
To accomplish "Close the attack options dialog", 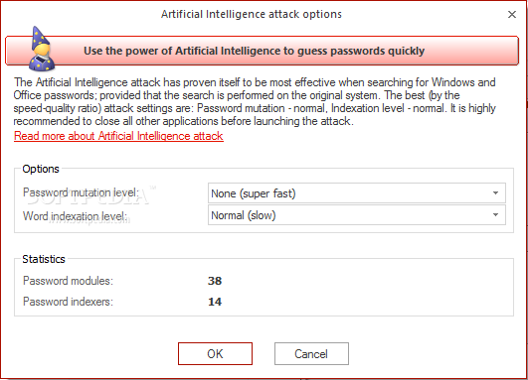I will 512,15.
